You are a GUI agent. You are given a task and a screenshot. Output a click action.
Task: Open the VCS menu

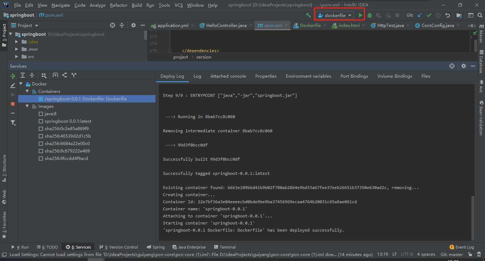179,5
